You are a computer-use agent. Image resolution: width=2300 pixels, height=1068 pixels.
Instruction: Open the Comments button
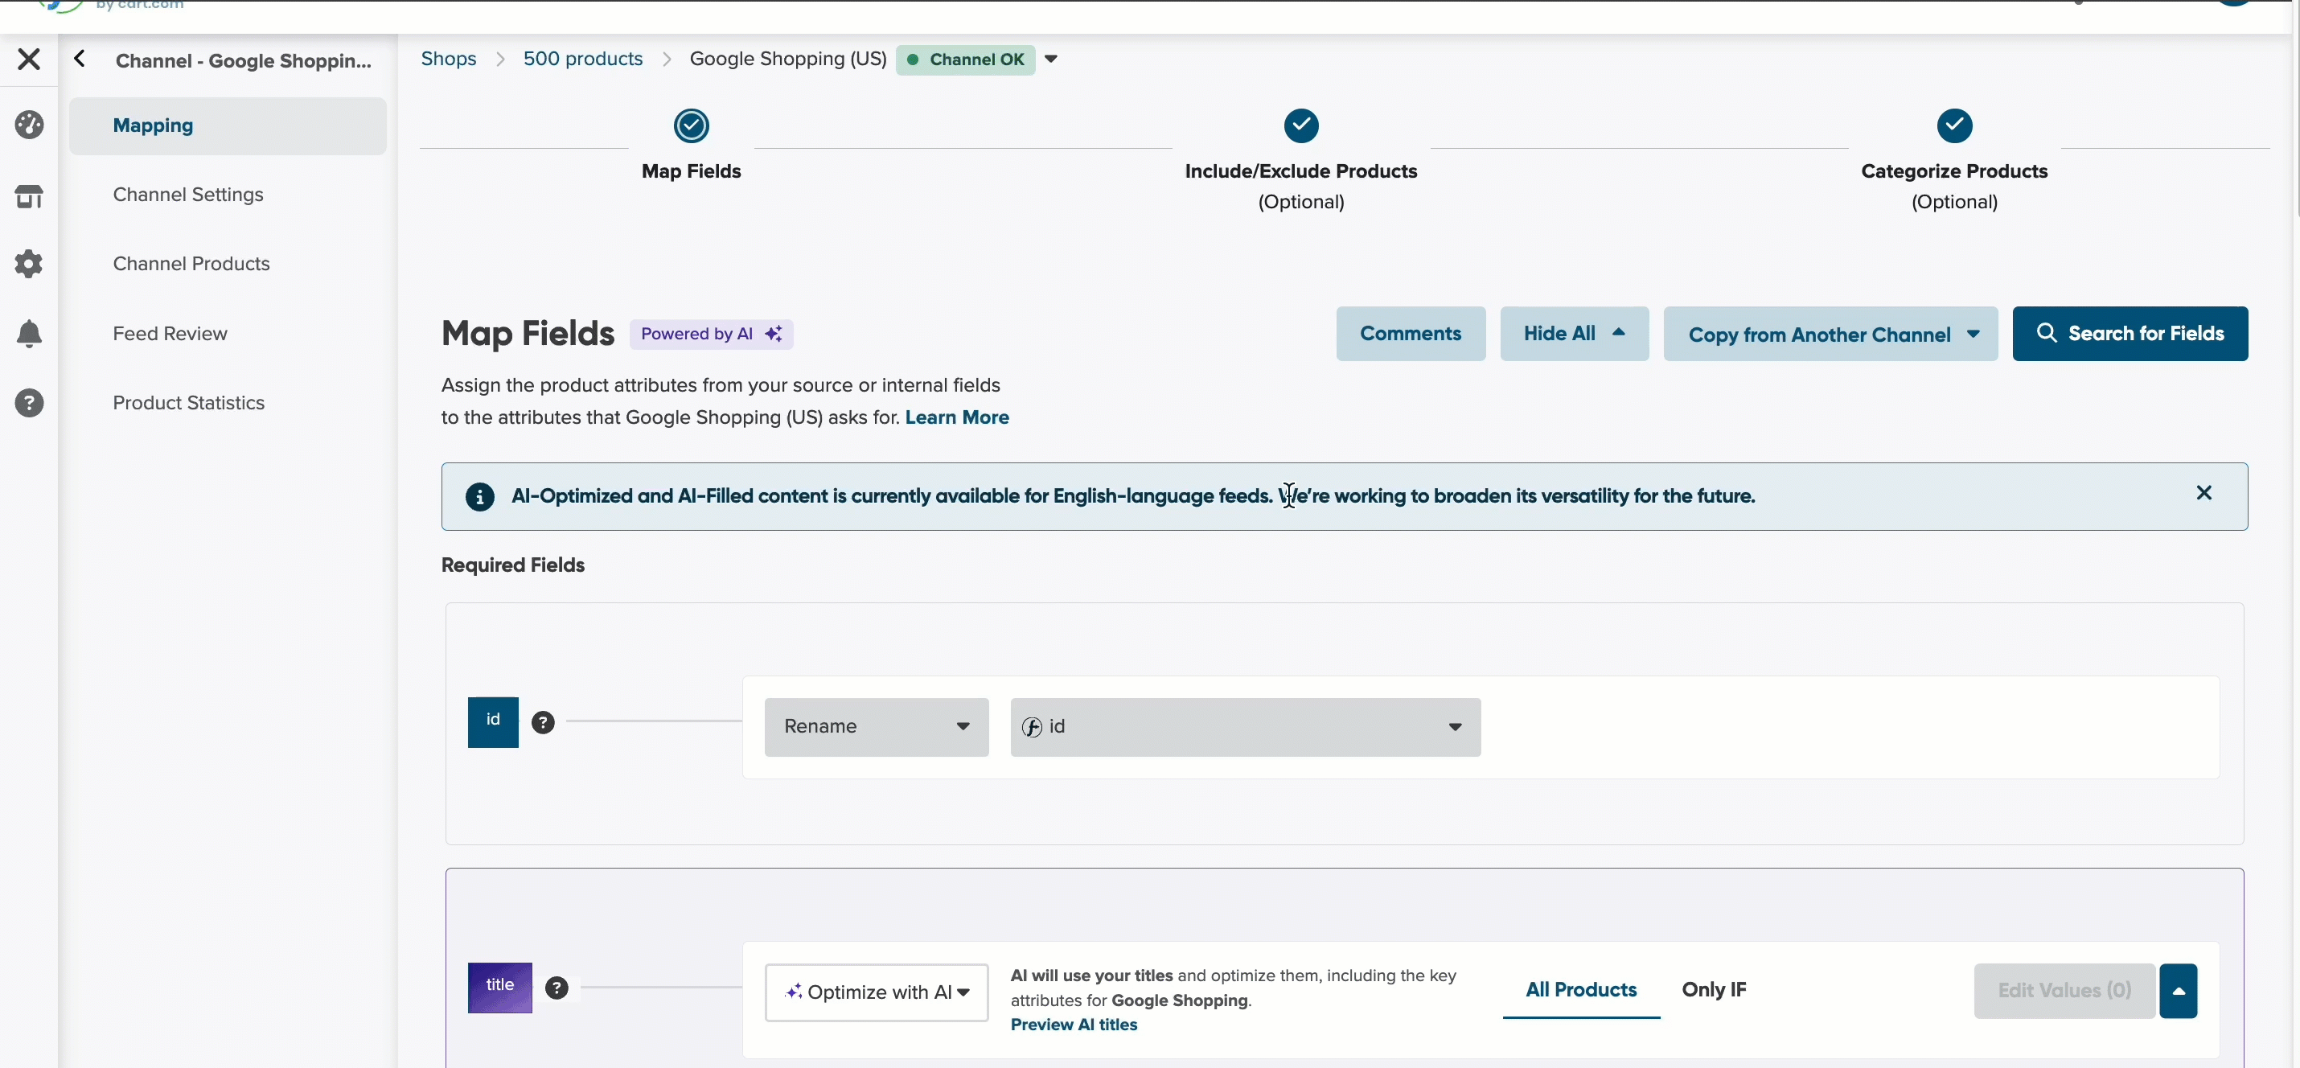click(x=1411, y=334)
